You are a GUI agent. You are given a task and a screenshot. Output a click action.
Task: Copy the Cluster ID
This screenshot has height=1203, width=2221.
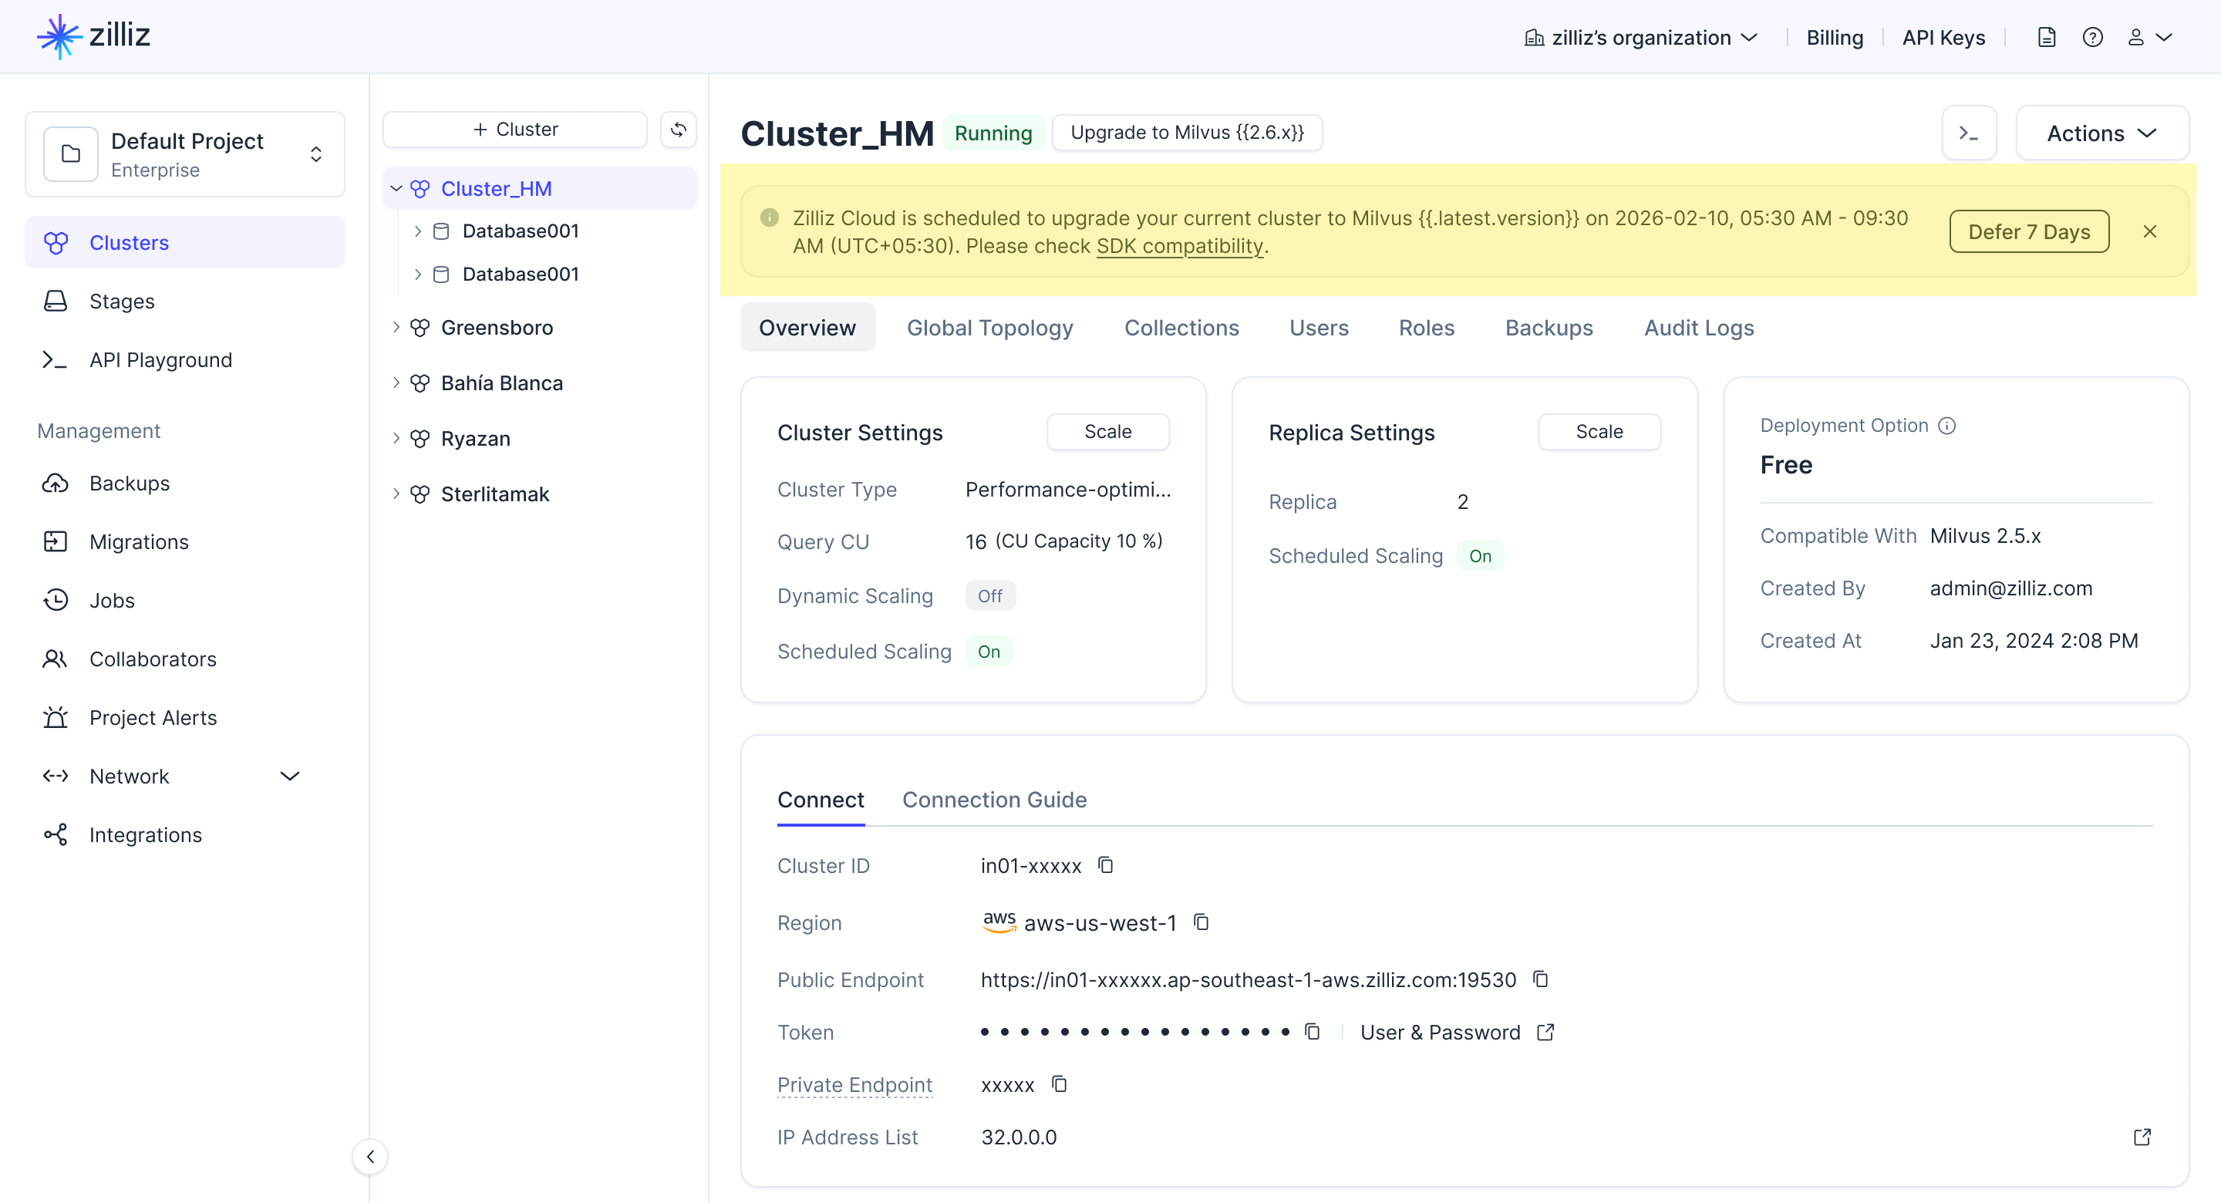(x=1105, y=865)
